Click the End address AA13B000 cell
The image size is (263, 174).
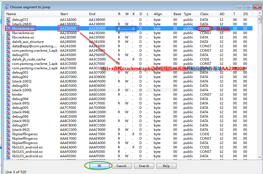pos(97,20)
